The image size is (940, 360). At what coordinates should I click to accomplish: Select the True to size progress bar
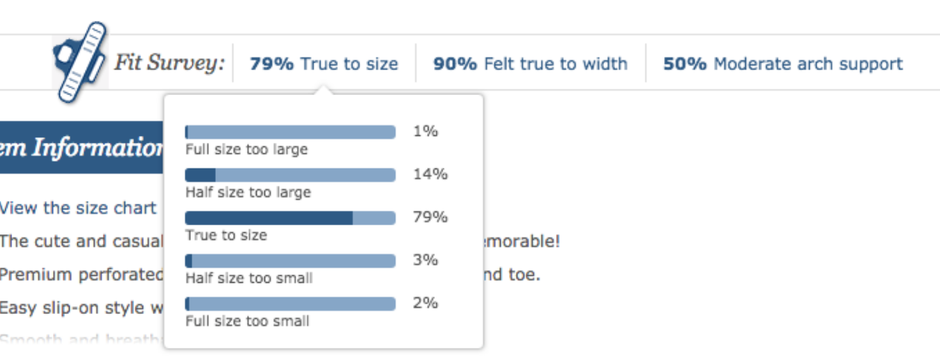point(290,218)
